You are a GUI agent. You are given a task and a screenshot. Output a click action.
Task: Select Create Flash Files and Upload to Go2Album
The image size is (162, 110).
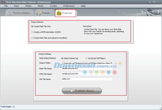(x=32, y=38)
